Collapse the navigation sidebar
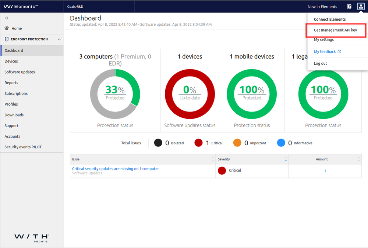Viewport: 368px width, 248px height. 6,17
